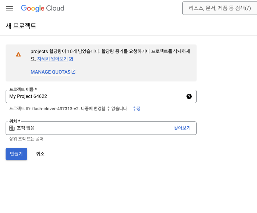Click the 취소 cancel button
This screenshot has height=213, width=257.
pos(40,154)
